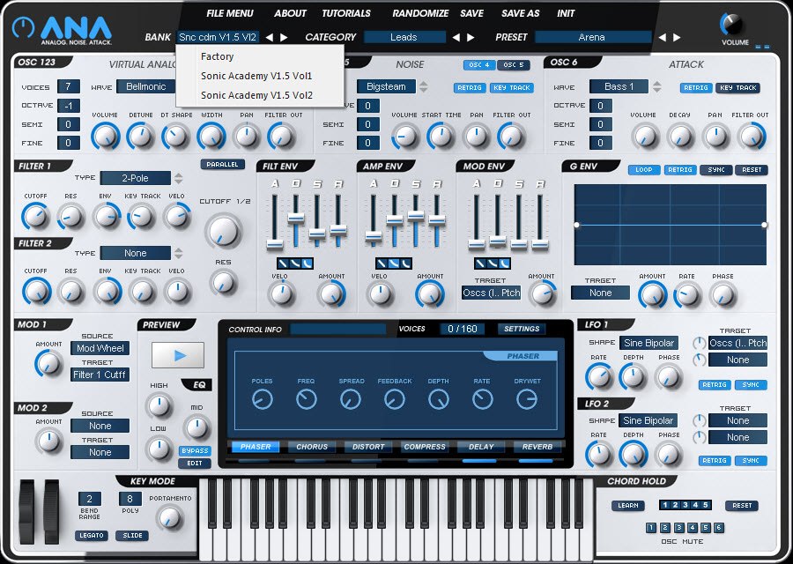
Task: Click the Phaser Feedback knob
Action: [395, 399]
